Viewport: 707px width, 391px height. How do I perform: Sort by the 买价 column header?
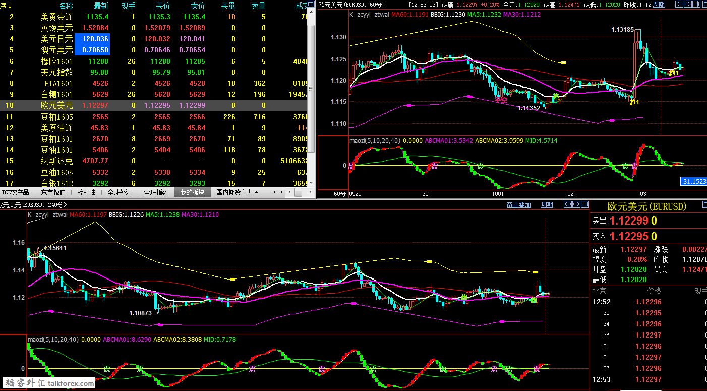(163, 6)
